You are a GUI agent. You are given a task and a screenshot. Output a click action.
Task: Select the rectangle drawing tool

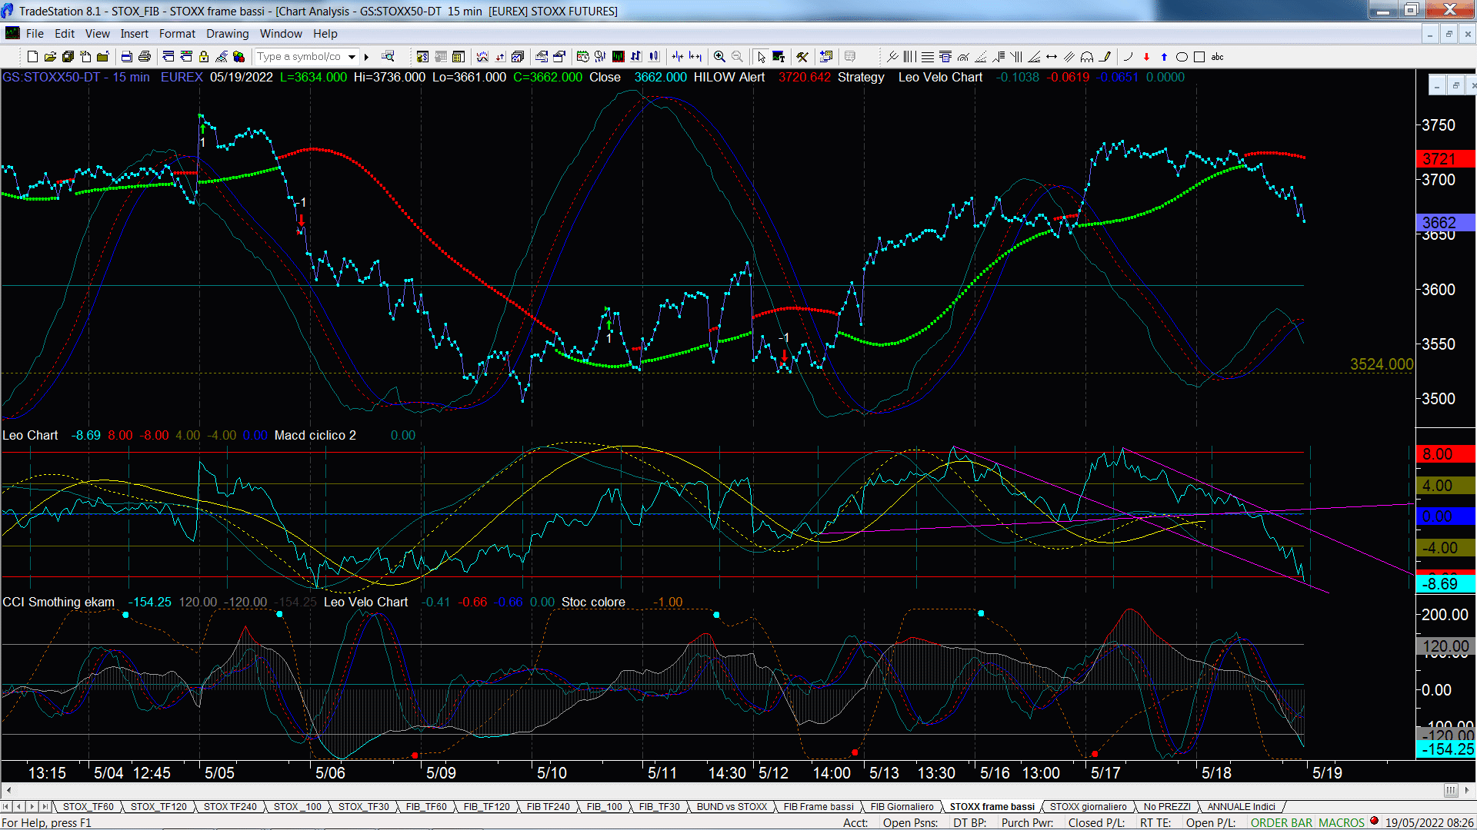pos(1199,57)
